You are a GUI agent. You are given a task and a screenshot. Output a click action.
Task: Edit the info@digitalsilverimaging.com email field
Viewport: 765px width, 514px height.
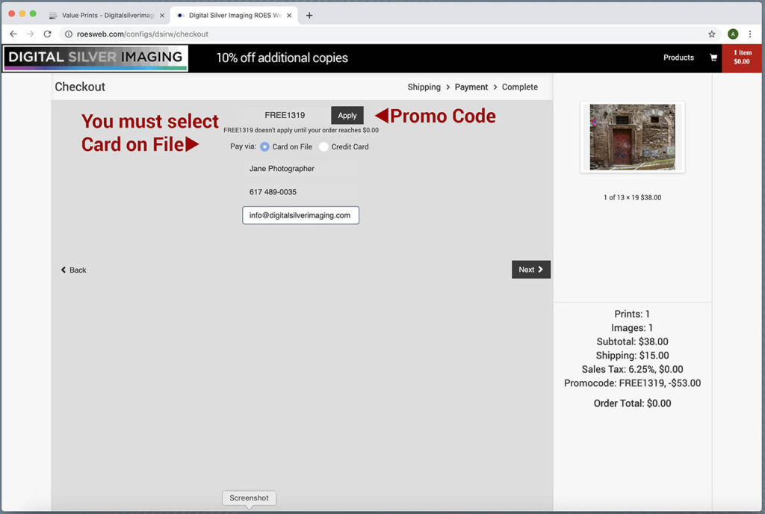(x=300, y=216)
